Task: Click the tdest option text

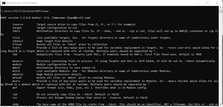Action: pyautogui.click(x=16, y=31)
